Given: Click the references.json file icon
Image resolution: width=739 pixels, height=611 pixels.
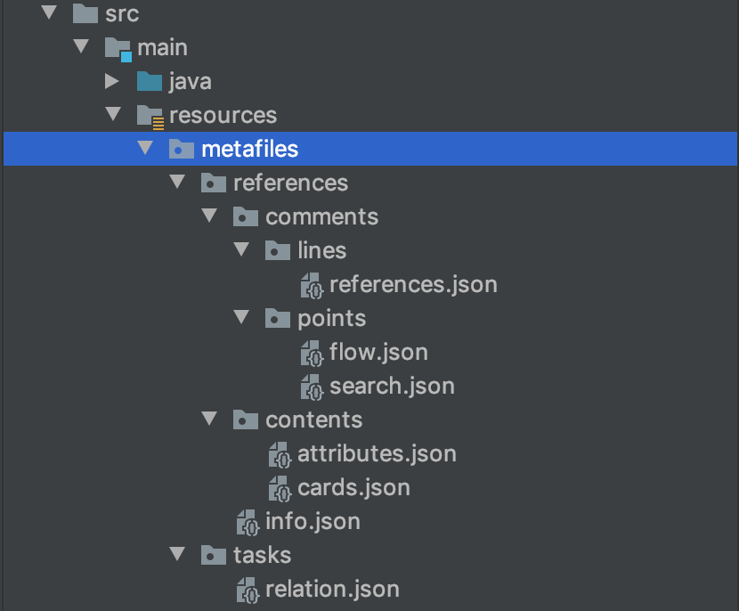Looking at the screenshot, I should coord(311,285).
